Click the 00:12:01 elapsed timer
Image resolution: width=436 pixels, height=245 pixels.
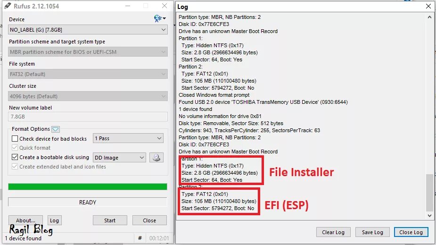pyautogui.click(x=159, y=238)
